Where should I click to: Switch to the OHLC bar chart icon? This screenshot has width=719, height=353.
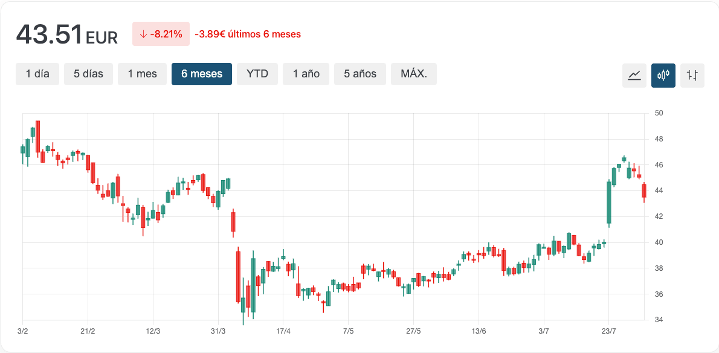(x=692, y=76)
